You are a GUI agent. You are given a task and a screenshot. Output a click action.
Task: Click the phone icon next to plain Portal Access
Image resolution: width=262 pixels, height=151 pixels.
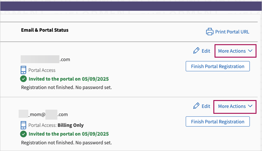pos(24,70)
